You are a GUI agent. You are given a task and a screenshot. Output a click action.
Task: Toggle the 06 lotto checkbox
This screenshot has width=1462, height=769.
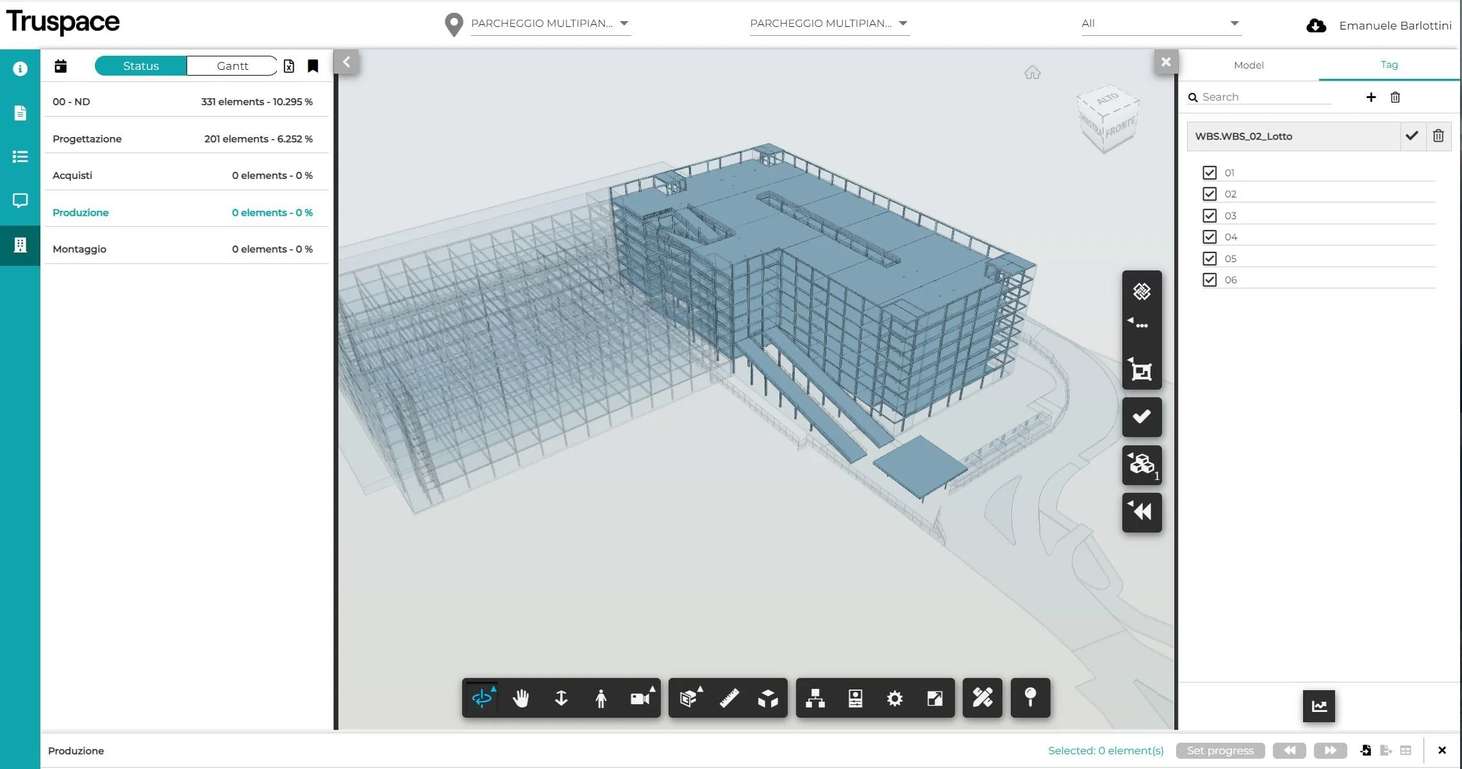coord(1209,280)
